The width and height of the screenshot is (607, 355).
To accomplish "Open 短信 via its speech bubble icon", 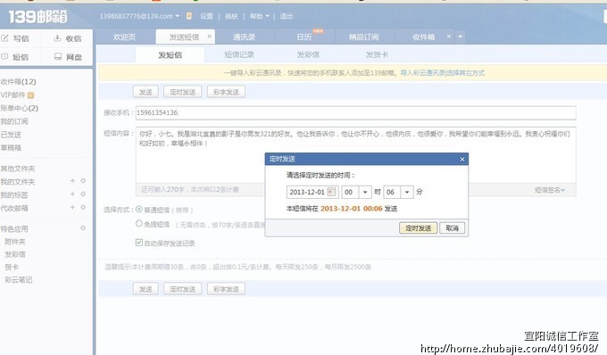I will (4, 56).
